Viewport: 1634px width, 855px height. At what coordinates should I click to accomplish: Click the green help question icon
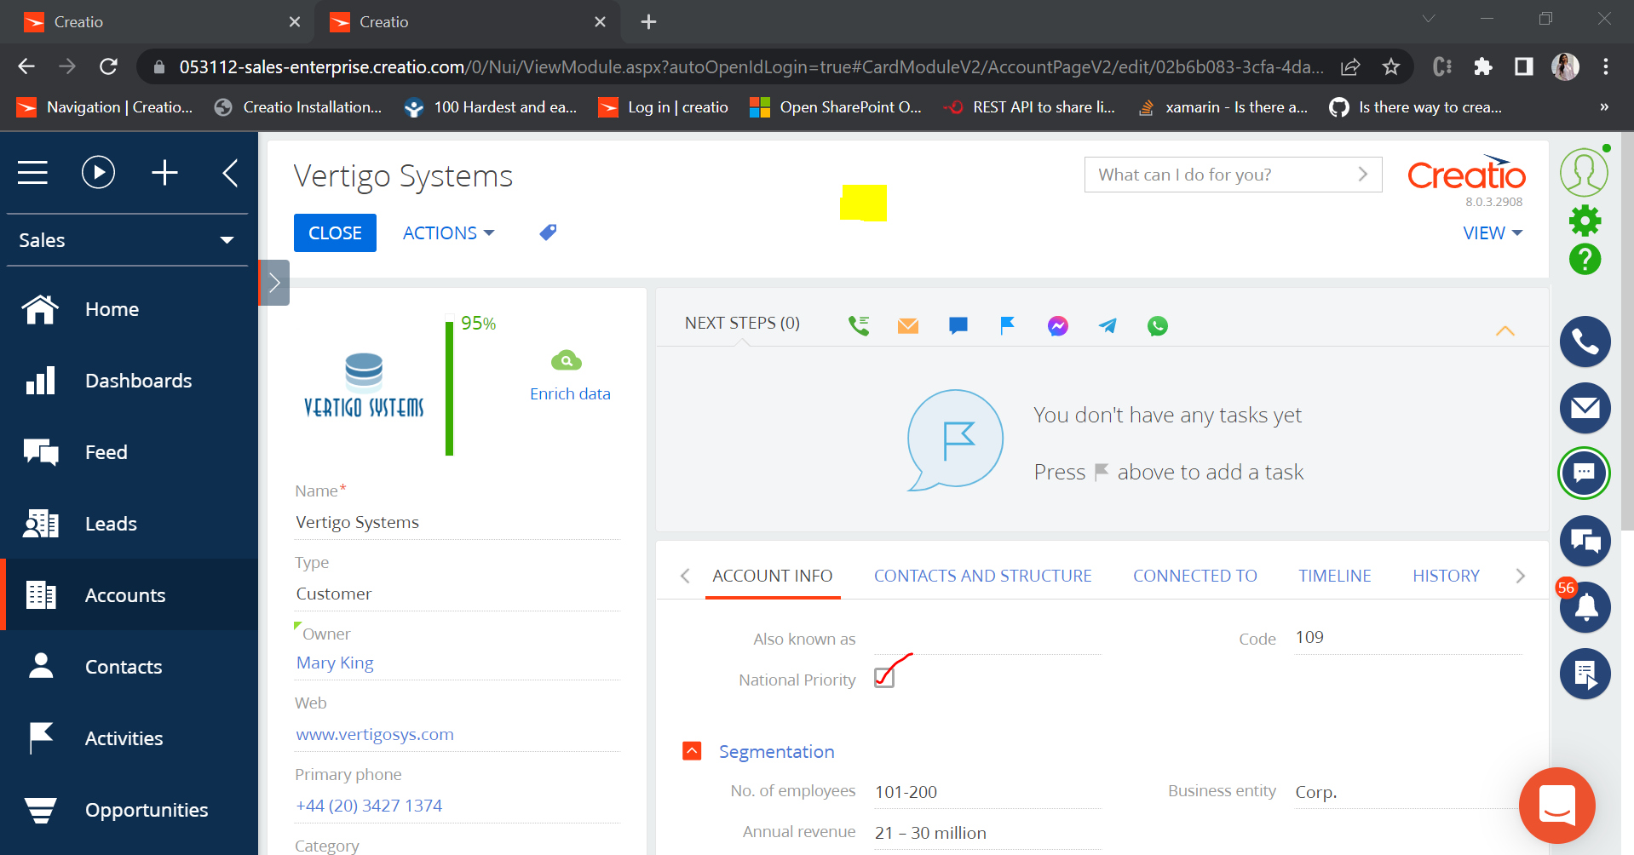click(x=1585, y=259)
